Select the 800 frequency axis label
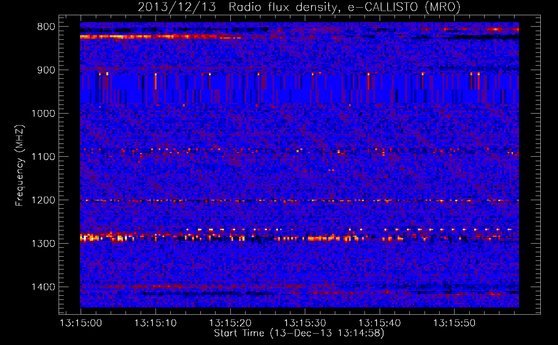 click(x=46, y=27)
